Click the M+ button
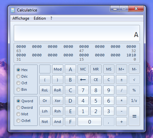Screen dimensions: 153x138 click(x=122, y=69)
